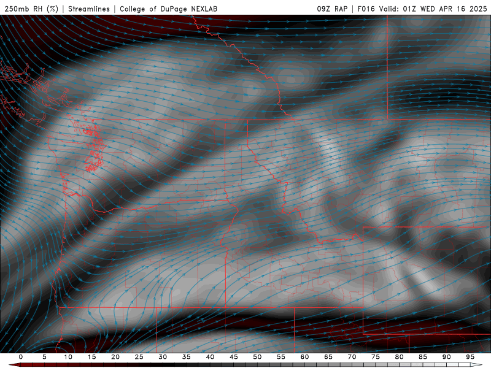Select the "10" tick label on the RH scale
Image resolution: width=491 pixels, height=368 pixels.
point(68,357)
